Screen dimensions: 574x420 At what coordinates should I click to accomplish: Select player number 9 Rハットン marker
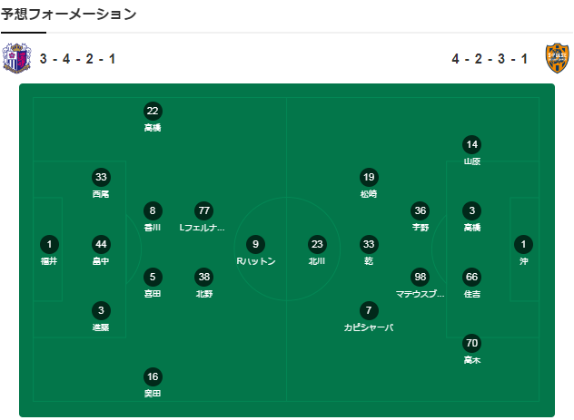pos(255,244)
